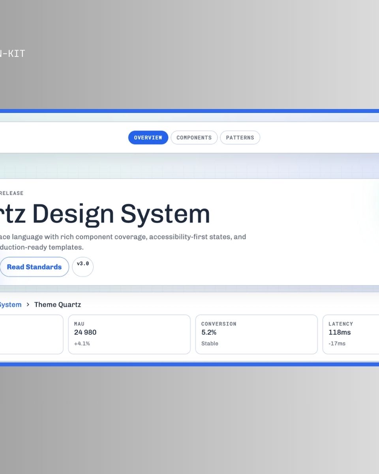The image size is (379, 474).
Task: Open the System breadcrumb link
Action: (x=11, y=305)
